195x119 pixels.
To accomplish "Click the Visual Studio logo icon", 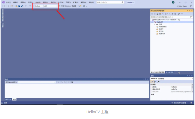I will coord(3,2).
